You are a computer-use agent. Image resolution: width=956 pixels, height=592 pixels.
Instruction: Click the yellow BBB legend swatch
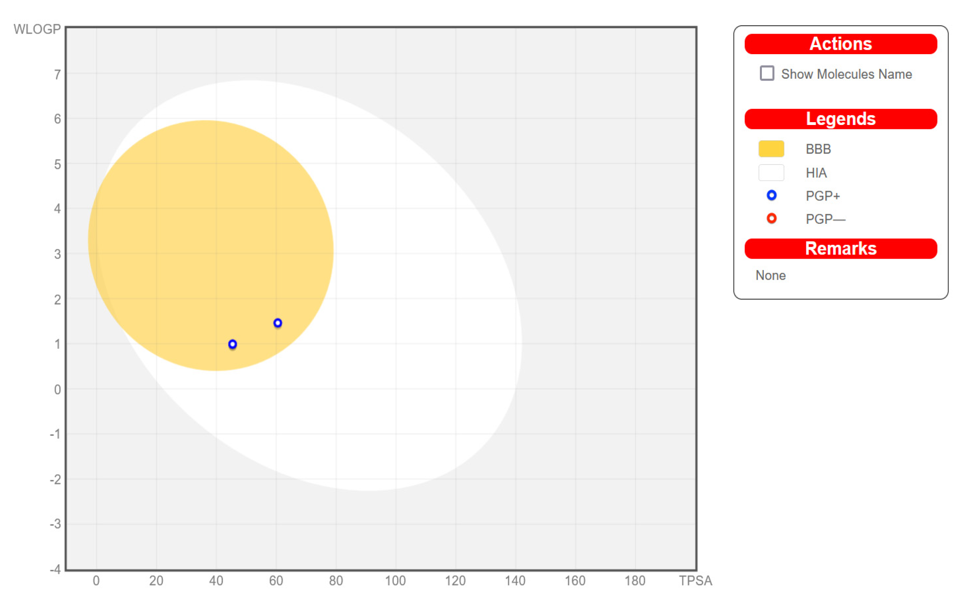771,149
